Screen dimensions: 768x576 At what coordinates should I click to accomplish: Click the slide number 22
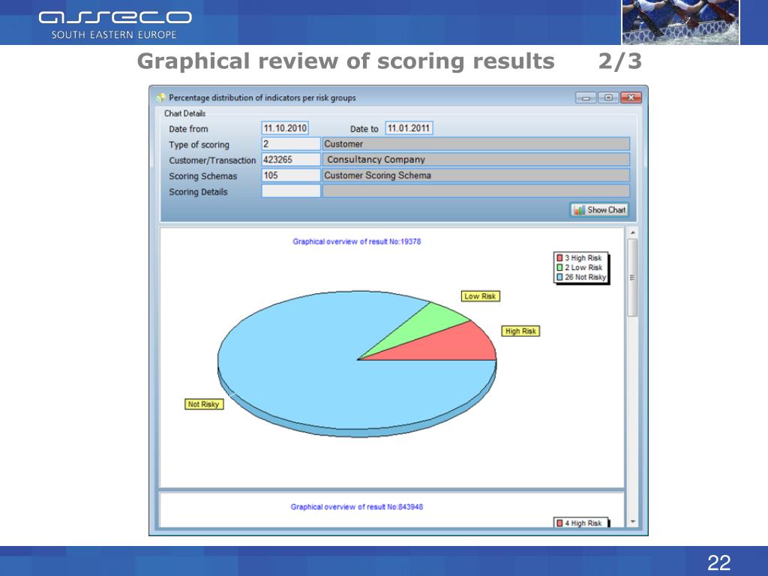pos(718,562)
